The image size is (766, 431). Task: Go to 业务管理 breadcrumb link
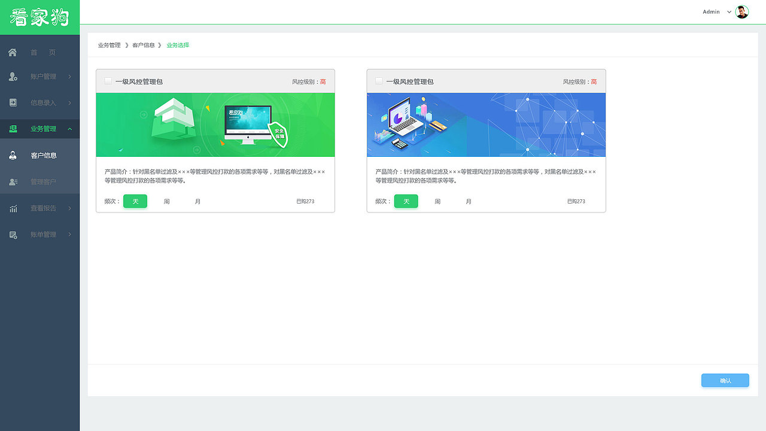(110, 45)
